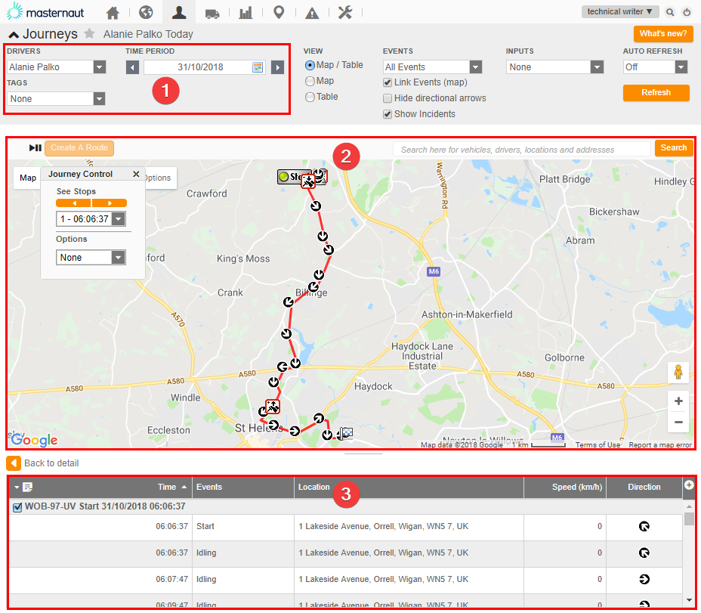The image size is (701, 613).
Task: Click the finish flag marker on map
Action: (x=347, y=432)
